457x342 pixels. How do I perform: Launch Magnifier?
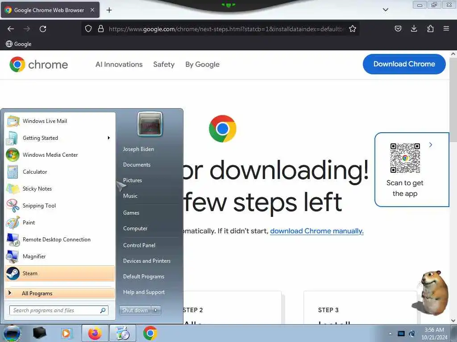pos(60,256)
